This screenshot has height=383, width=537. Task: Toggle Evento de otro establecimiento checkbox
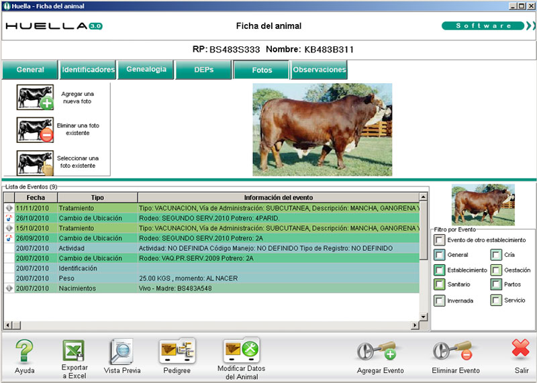[x=439, y=240]
